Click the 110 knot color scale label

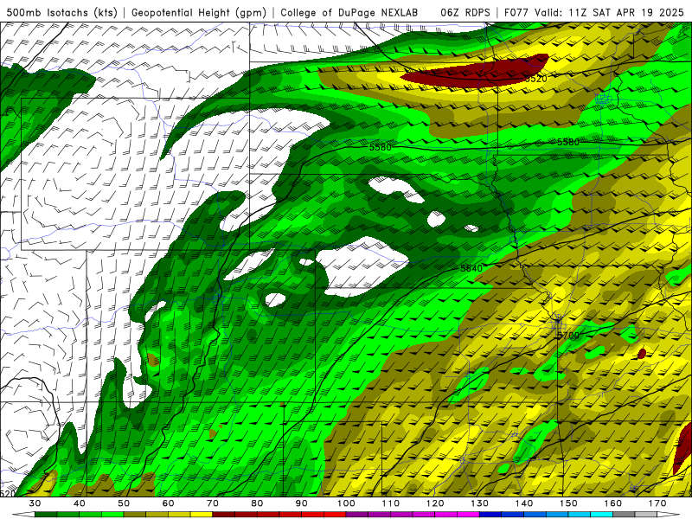(391, 503)
